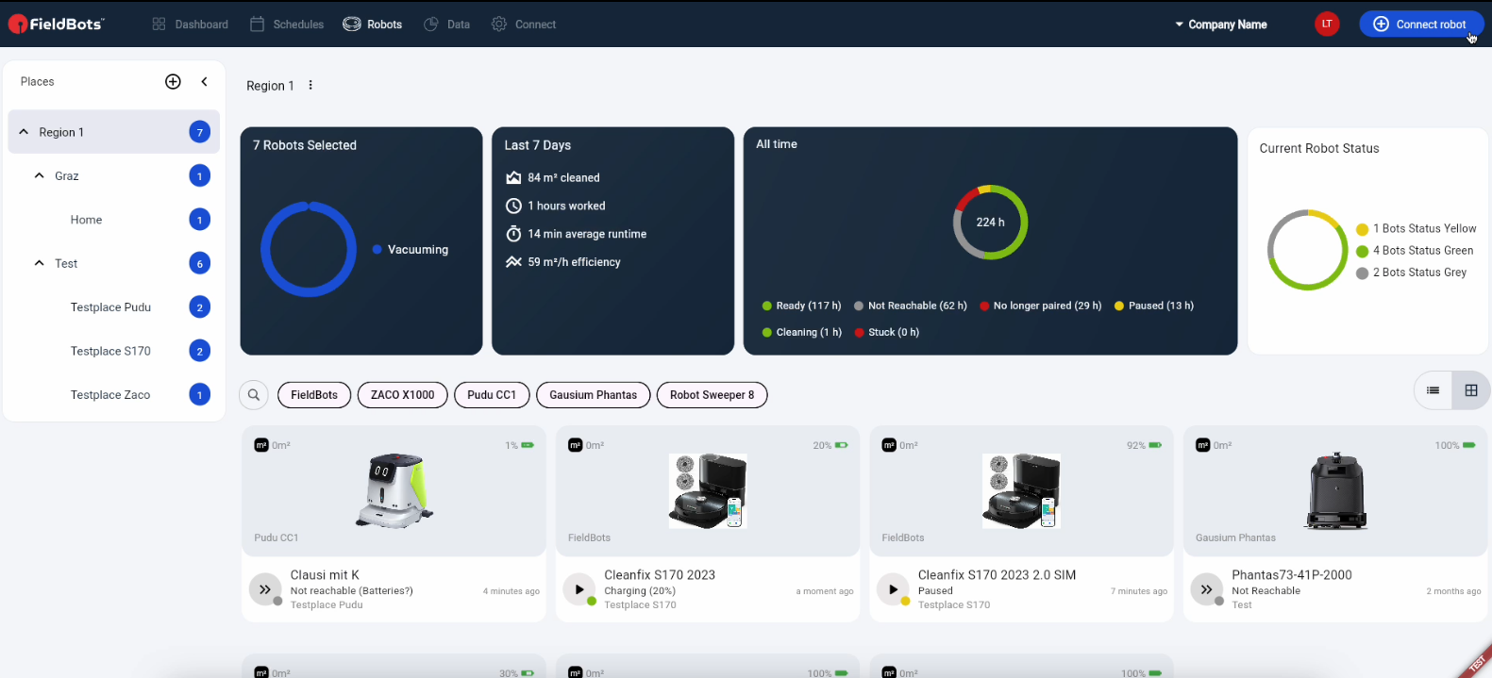Switch to list view

(1433, 390)
